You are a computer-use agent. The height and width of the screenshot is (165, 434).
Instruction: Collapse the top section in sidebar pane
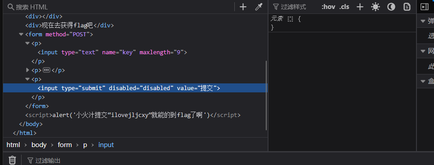(423, 21)
